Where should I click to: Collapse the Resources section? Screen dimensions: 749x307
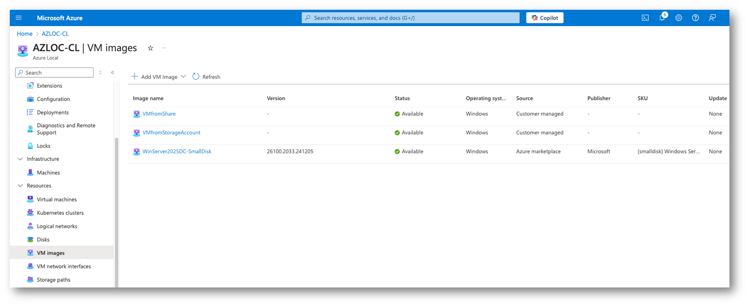point(20,186)
